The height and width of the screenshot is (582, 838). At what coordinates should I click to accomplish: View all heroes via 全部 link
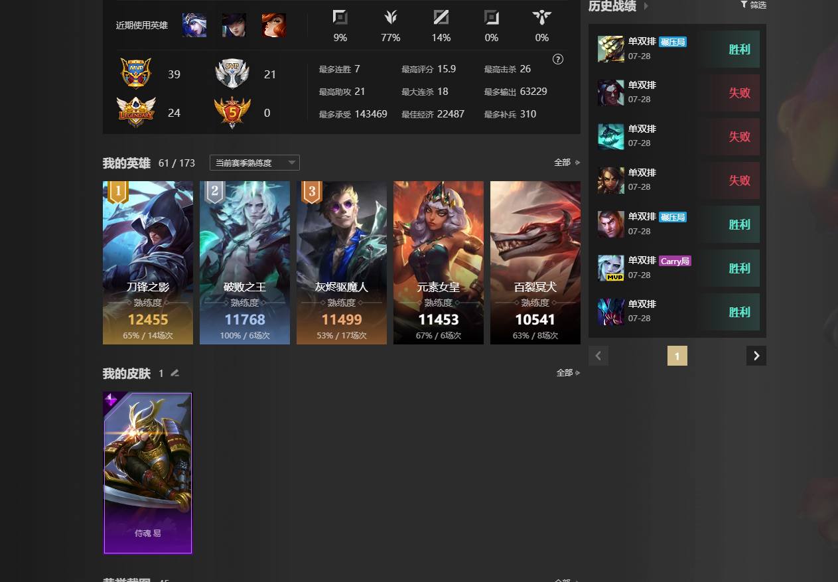pos(567,162)
